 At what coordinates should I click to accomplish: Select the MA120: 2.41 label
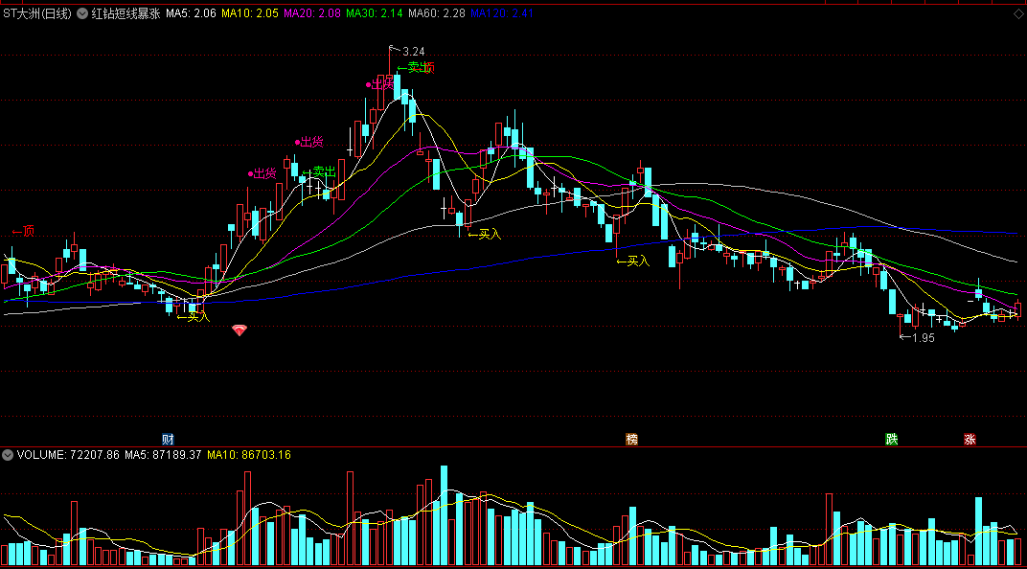click(x=502, y=13)
